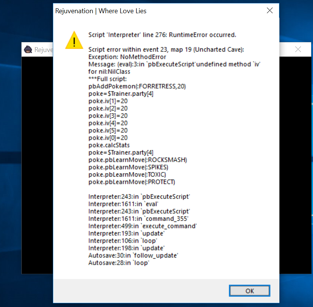
Task: Click the 'poke.pbLearnMove(:TOXIC)' line
Action: [x=127, y=175]
